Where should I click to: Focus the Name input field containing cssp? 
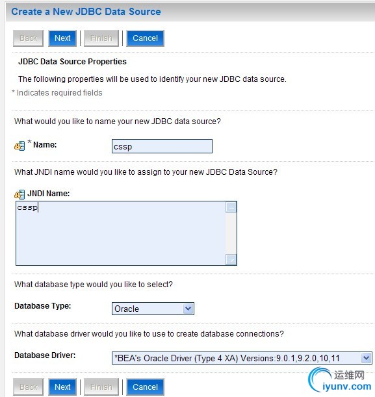tap(162, 146)
